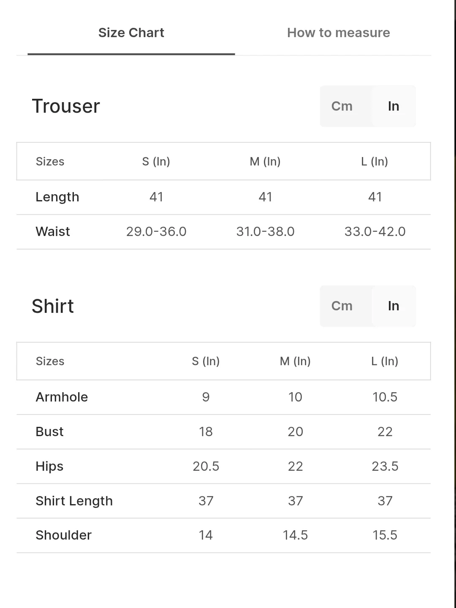Click small hips value 20.5
The image size is (456, 608).
[206, 466]
